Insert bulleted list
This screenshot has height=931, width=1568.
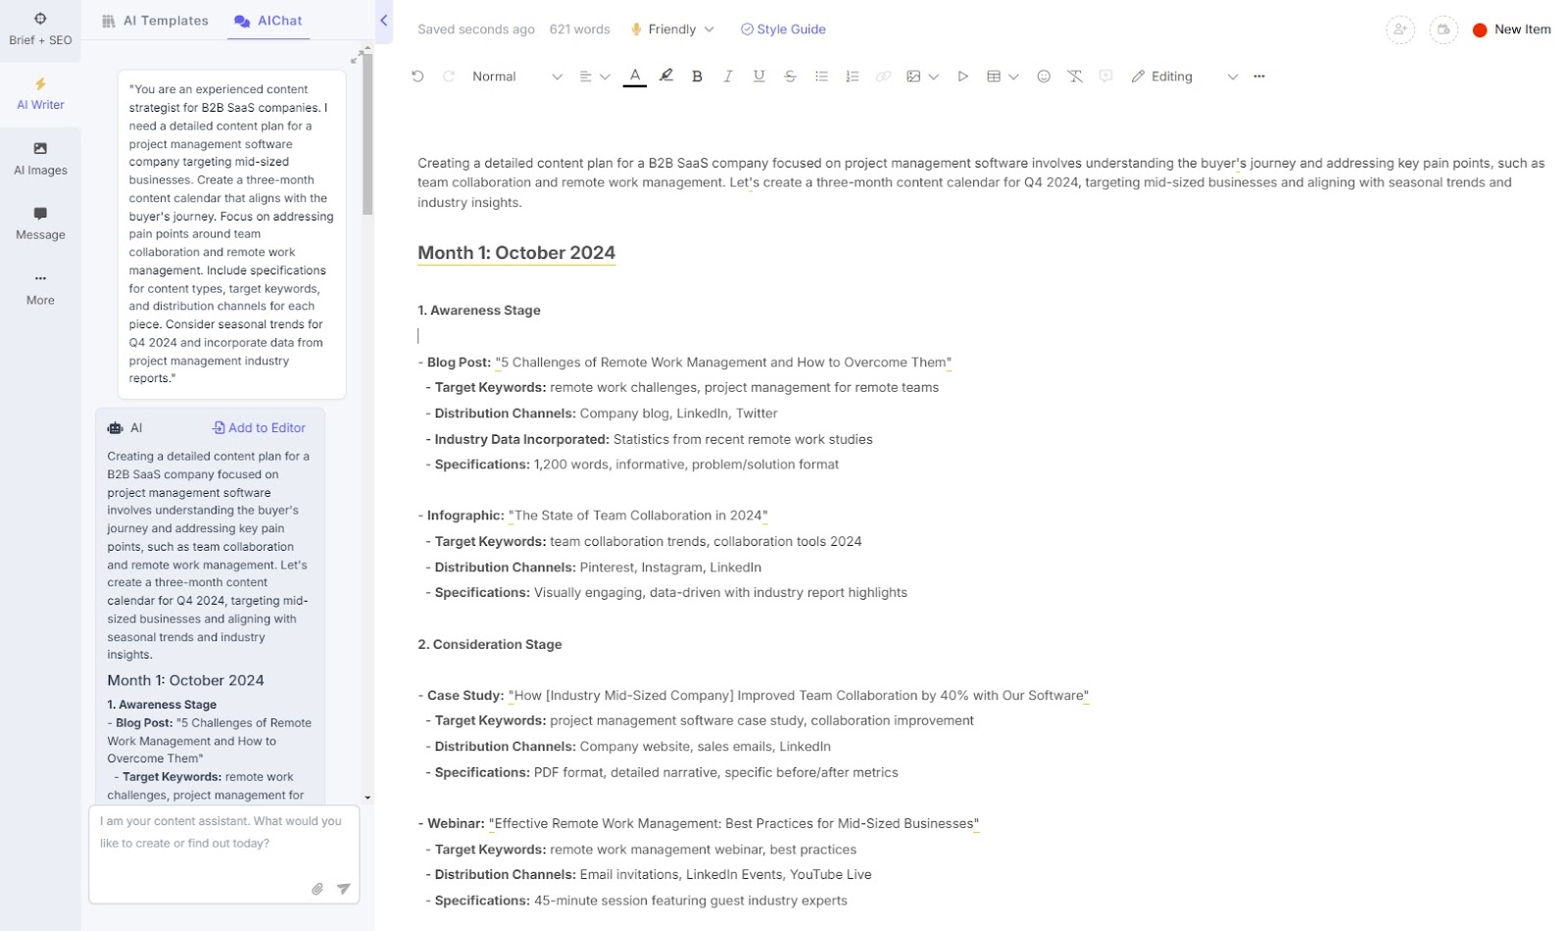tap(821, 76)
